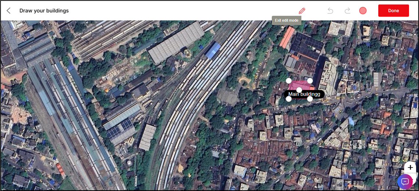The image size is (419, 191).
Task: Go back using the left chevron arrow
Action: coord(8,11)
